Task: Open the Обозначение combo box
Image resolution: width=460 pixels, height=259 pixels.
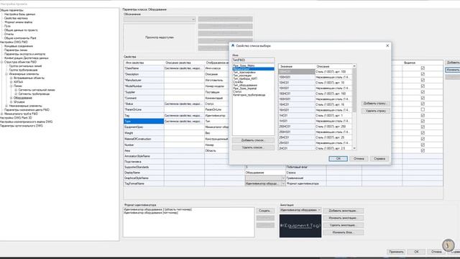Action: tap(160, 19)
